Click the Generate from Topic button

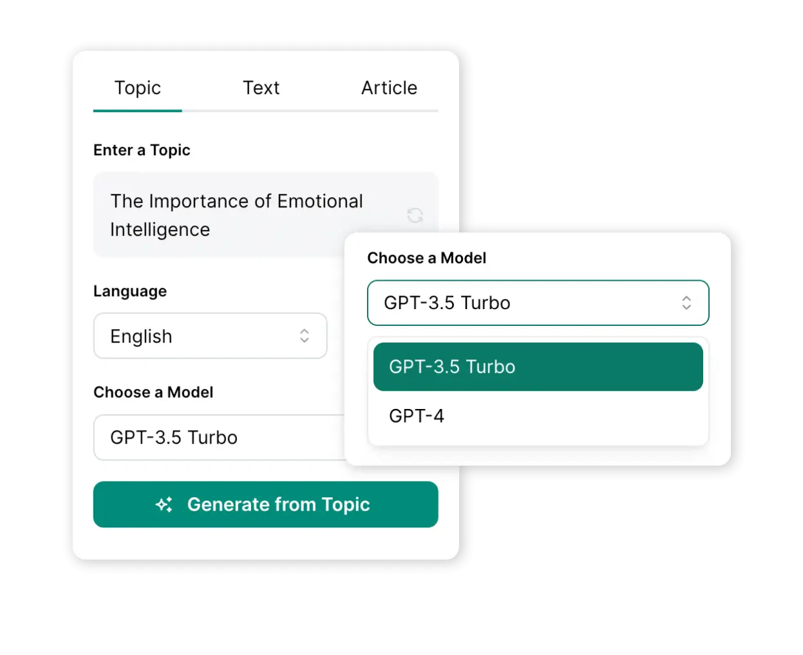coord(266,504)
